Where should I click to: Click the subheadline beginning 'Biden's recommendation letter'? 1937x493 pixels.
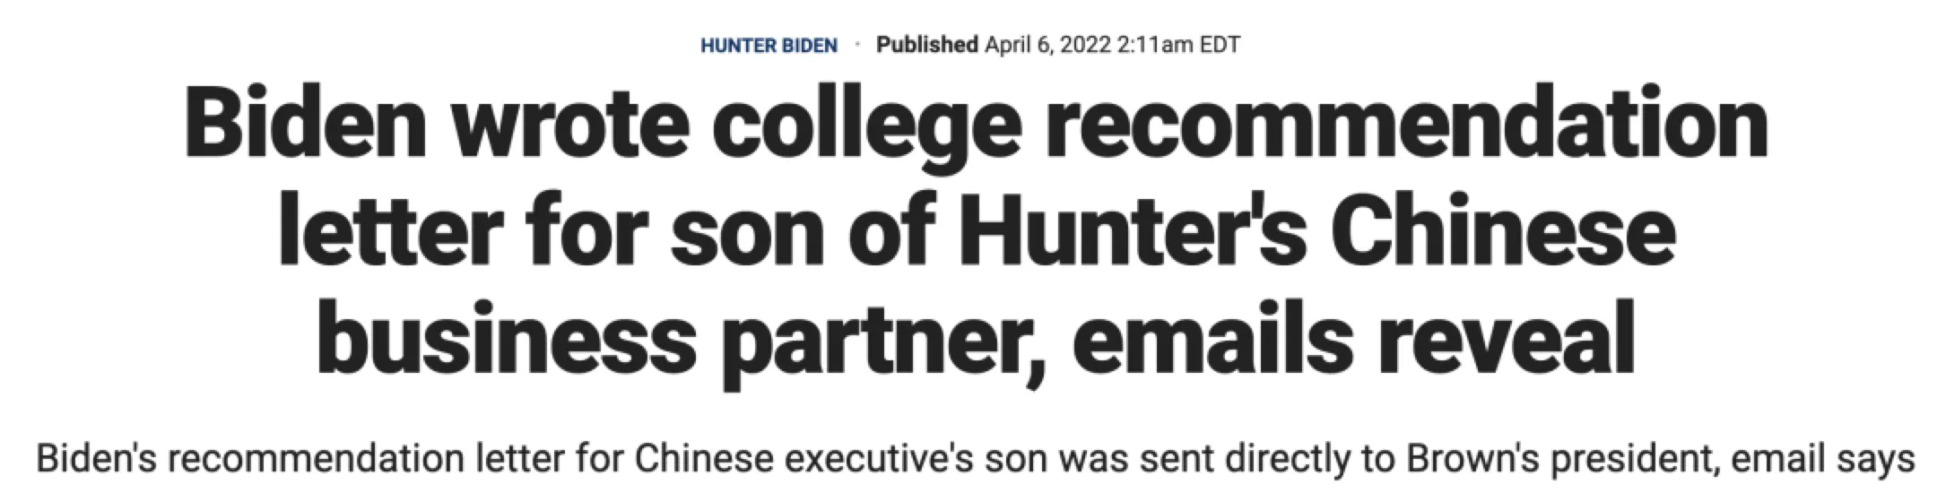pos(976,459)
